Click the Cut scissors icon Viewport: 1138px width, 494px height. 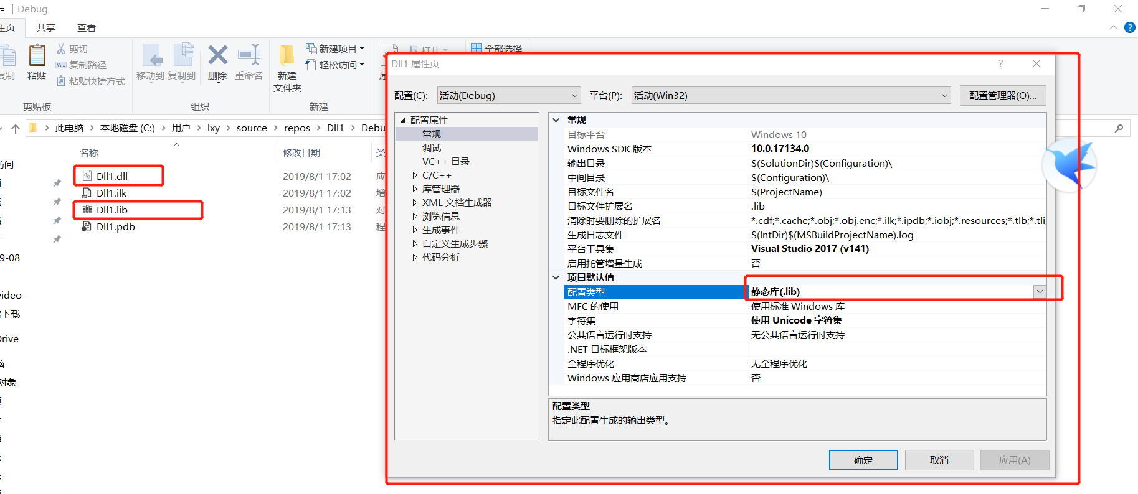[x=61, y=49]
